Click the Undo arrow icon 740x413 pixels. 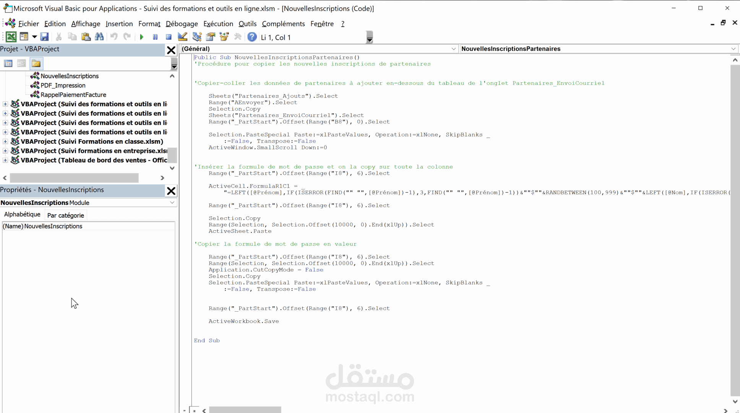coord(114,37)
